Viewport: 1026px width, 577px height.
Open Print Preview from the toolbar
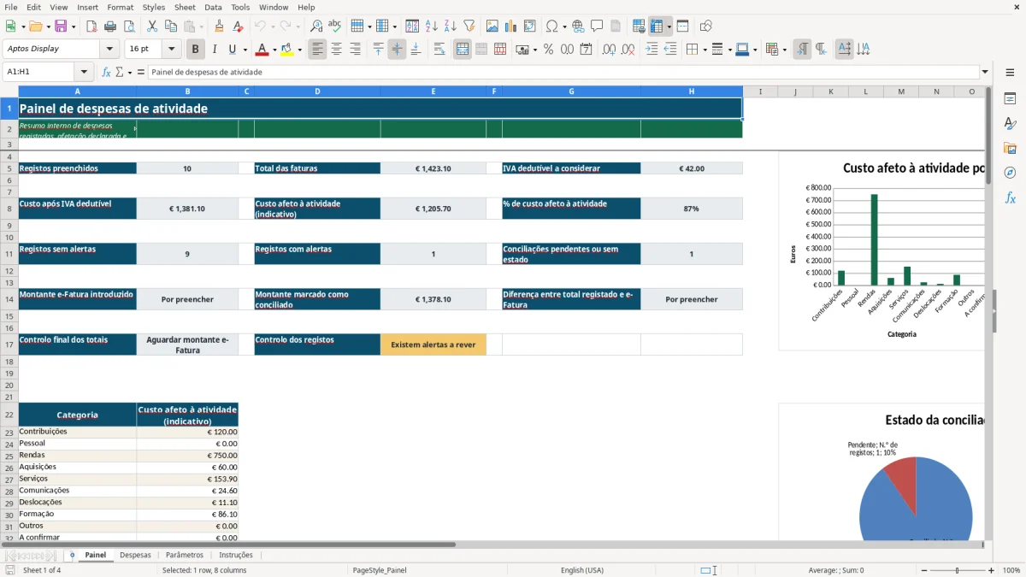pyautogui.click(x=129, y=26)
